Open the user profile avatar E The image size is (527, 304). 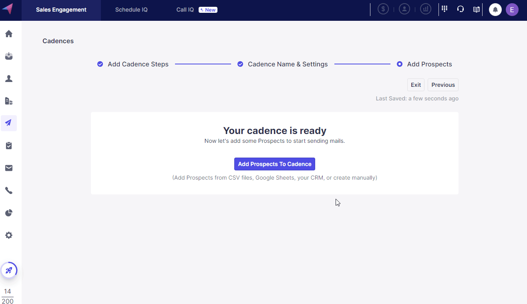[512, 10]
